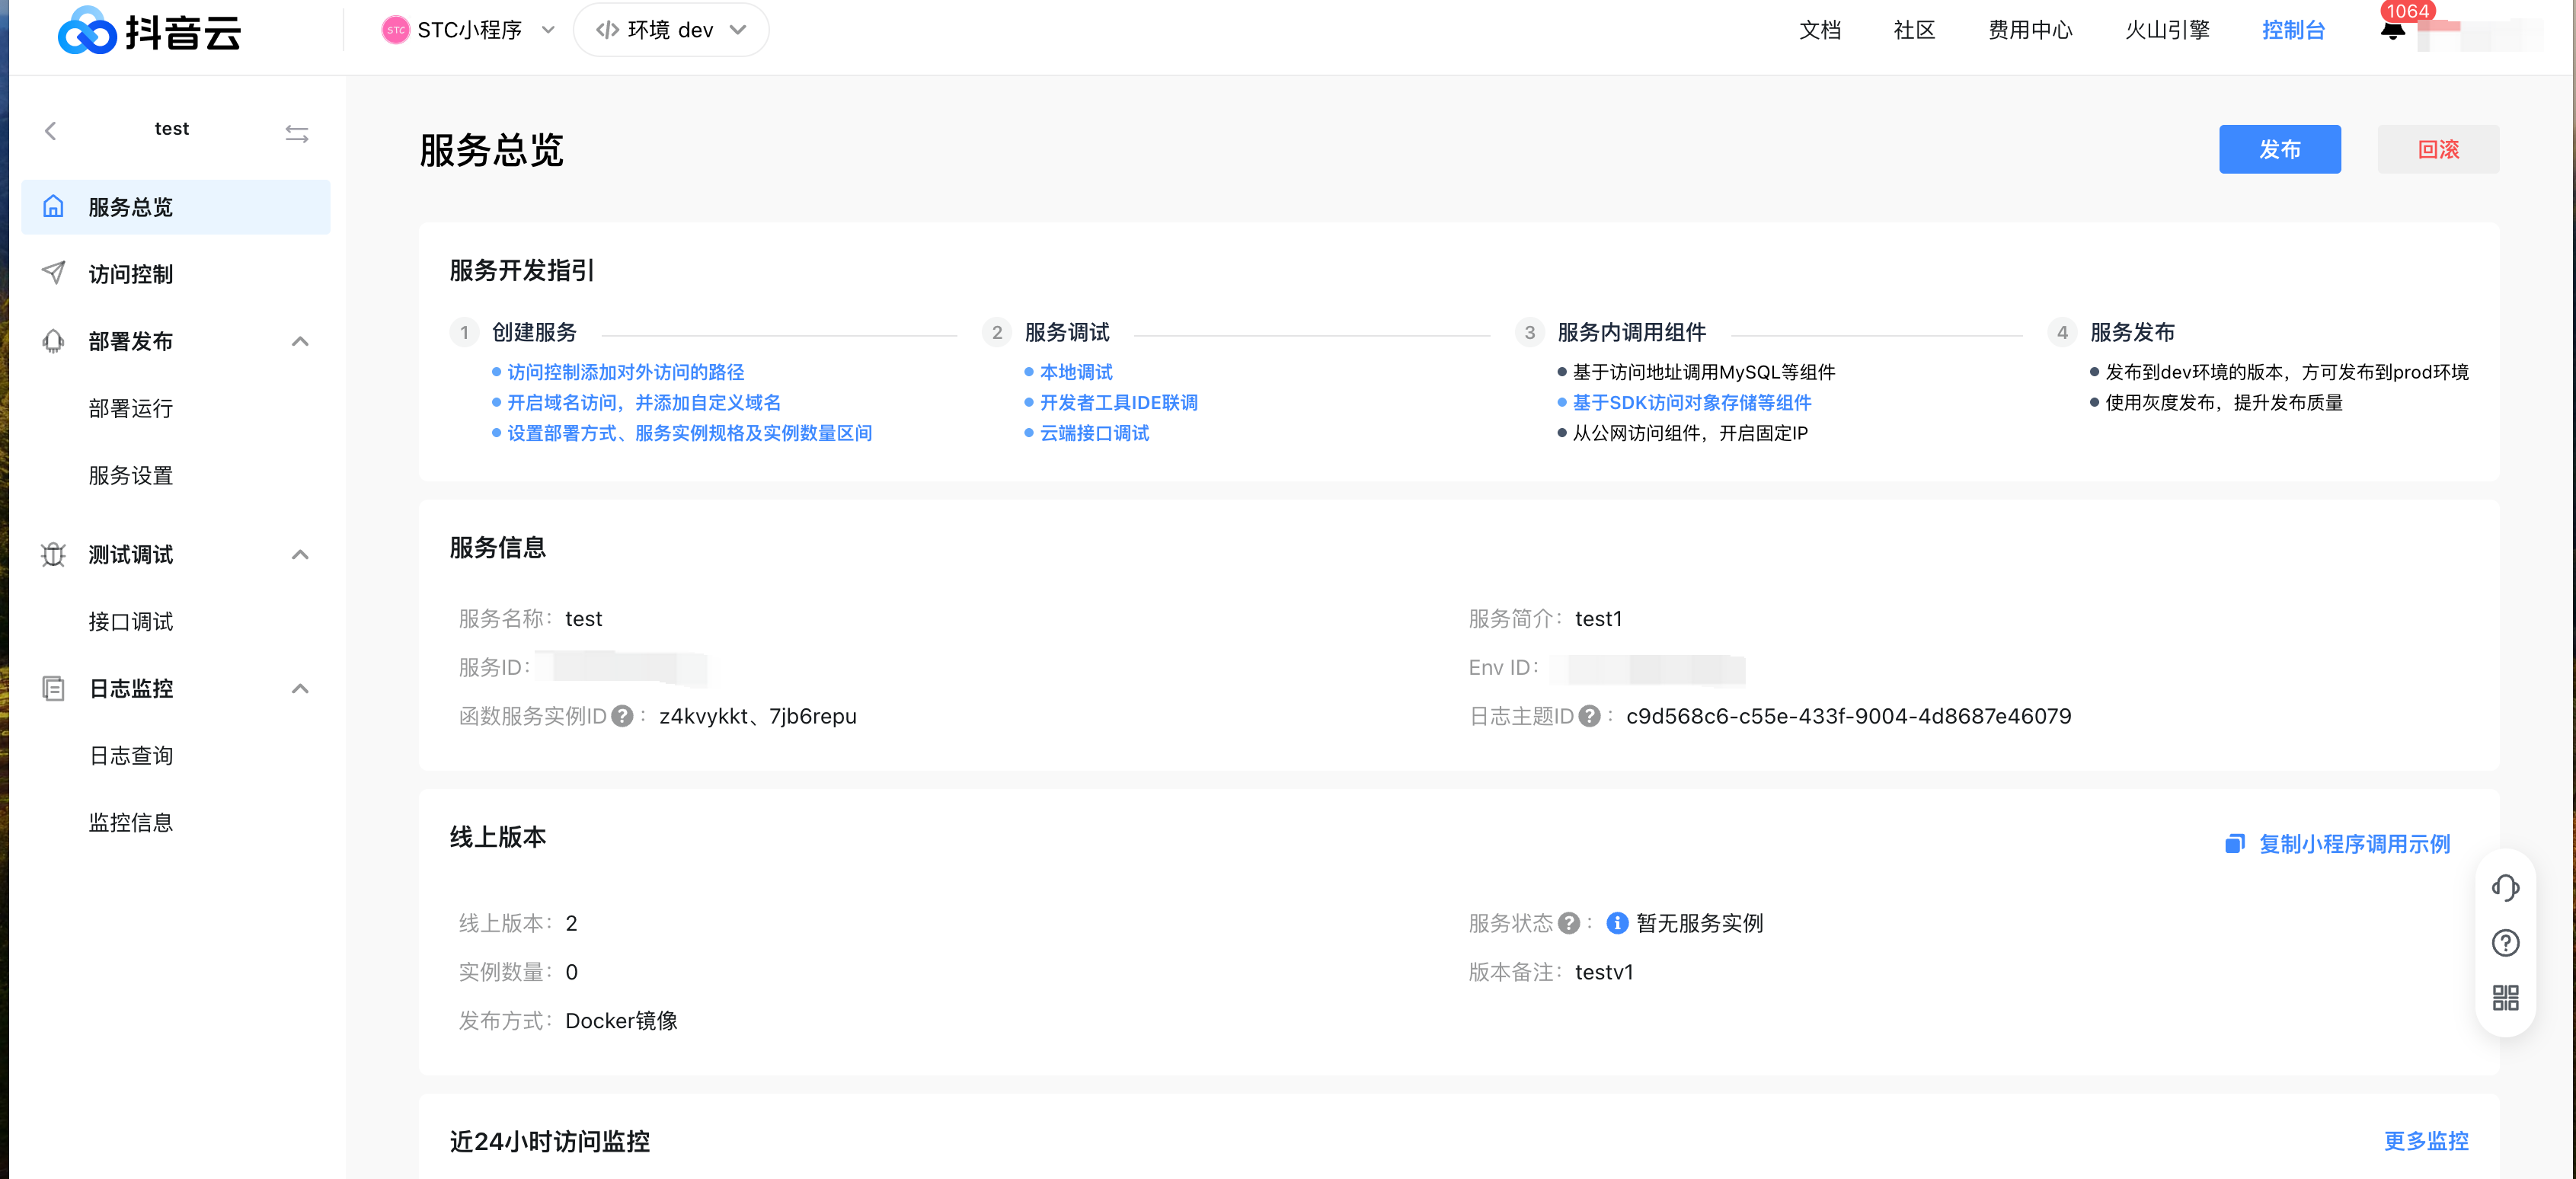Click help icon beside 服务状态

click(x=1569, y=923)
